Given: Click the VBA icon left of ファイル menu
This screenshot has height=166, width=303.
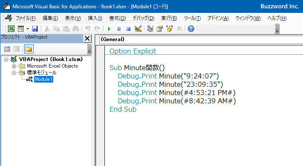Looking at the screenshot, I should coord(9,18).
